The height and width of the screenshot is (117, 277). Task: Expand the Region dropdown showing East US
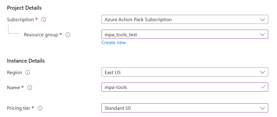tap(185, 72)
